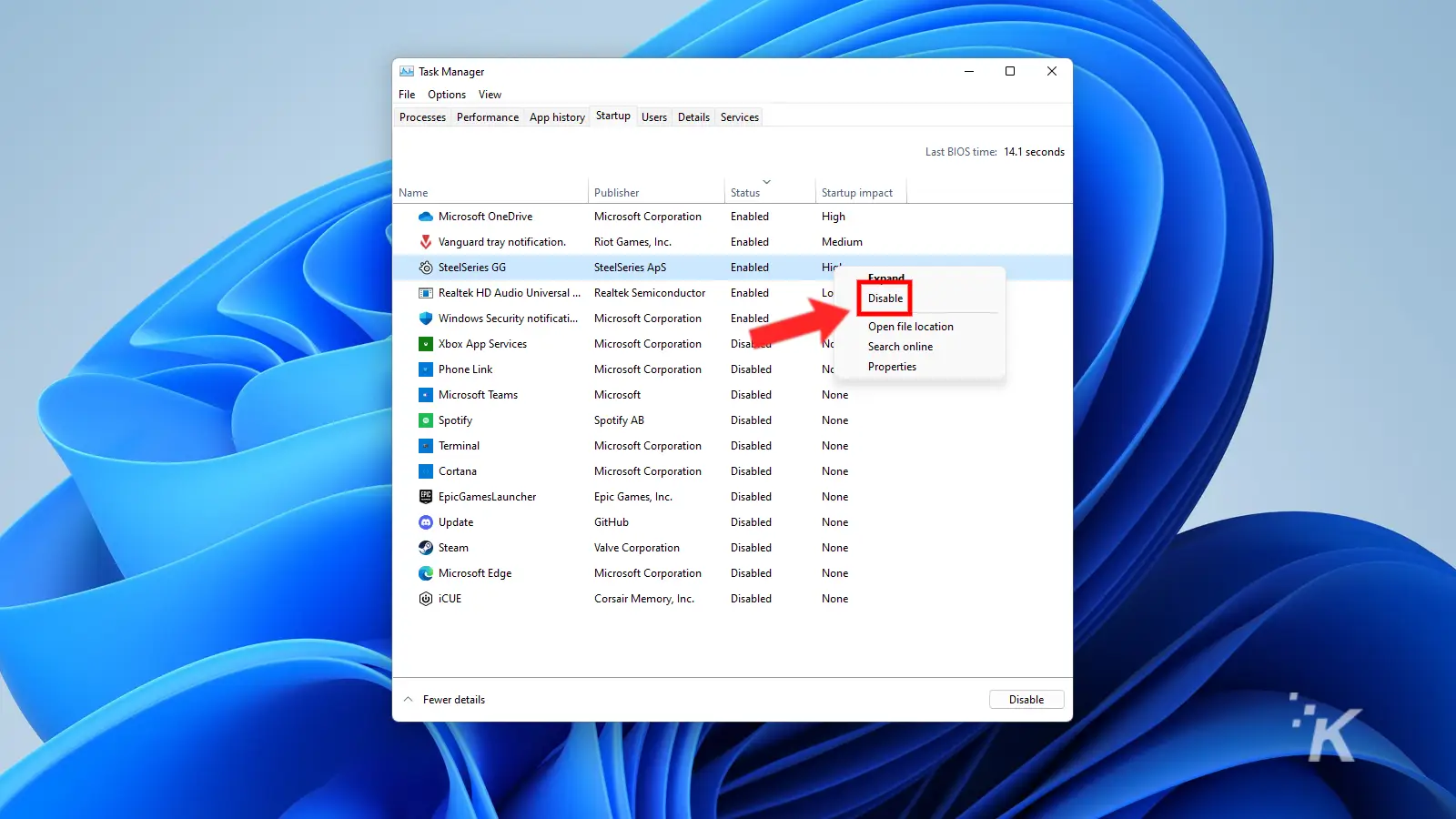
Task: Click the GitHub publisher cell
Action: pos(612,522)
